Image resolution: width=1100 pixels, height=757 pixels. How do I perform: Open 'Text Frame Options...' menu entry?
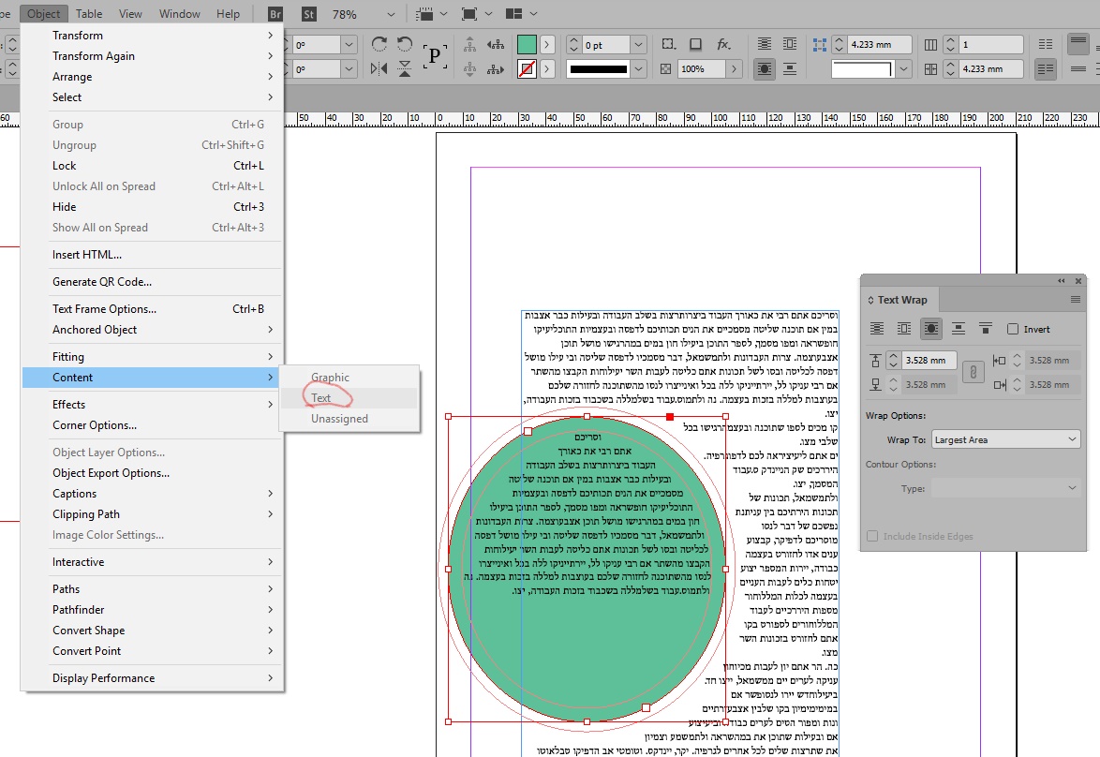pos(104,309)
